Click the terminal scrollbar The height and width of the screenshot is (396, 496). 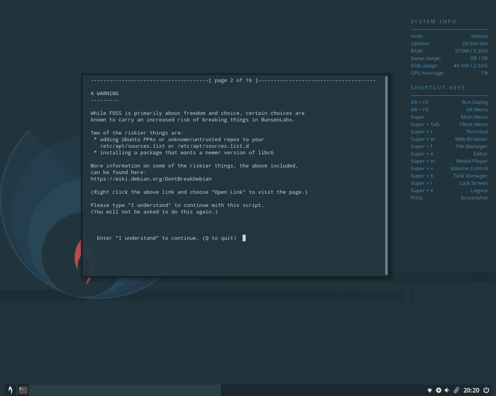pyautogui.click(x=386, y=175)
